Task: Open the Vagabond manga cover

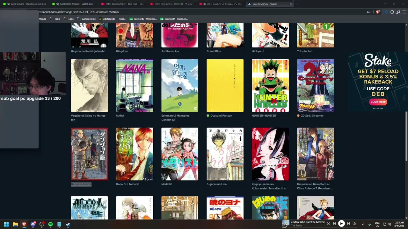Action: click(x=90, y=86)
